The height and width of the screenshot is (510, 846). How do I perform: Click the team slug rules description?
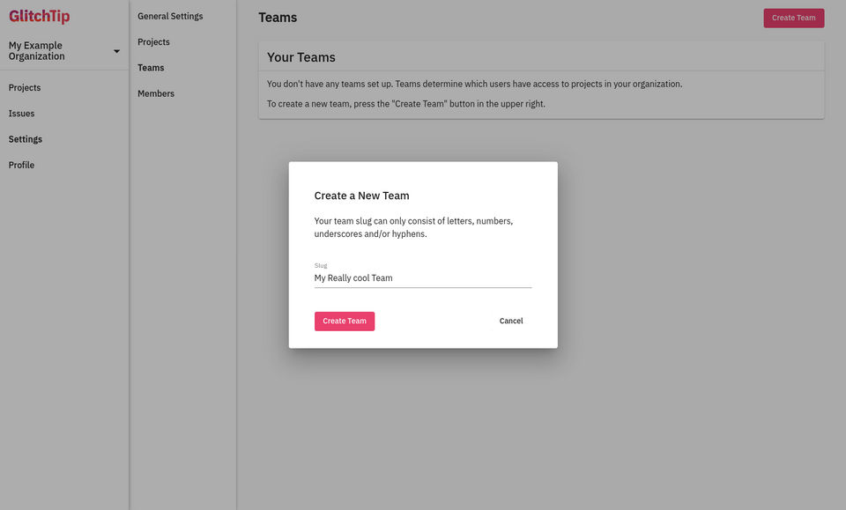pos(414,227)
